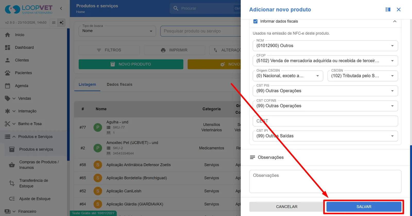Image resolution: width=412 pixels, height=216 pixels.
Task: Open Agenda calendar icon
Action: (x=8, y=86)
